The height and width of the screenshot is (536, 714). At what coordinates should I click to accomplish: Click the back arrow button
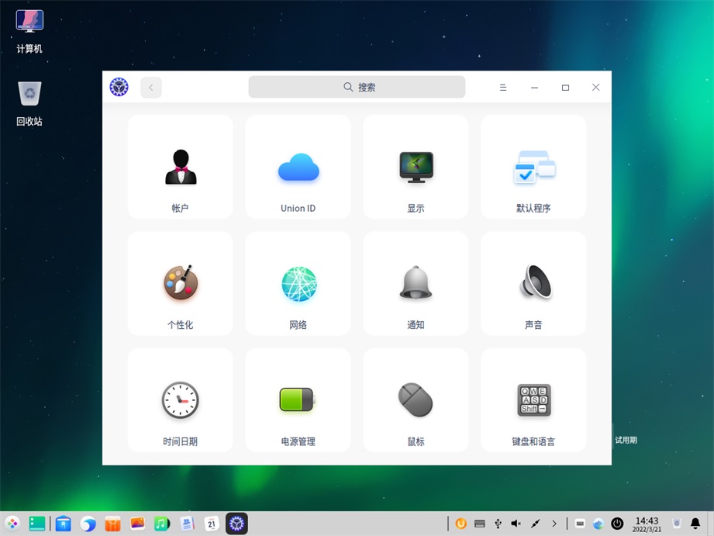point(151,88)
